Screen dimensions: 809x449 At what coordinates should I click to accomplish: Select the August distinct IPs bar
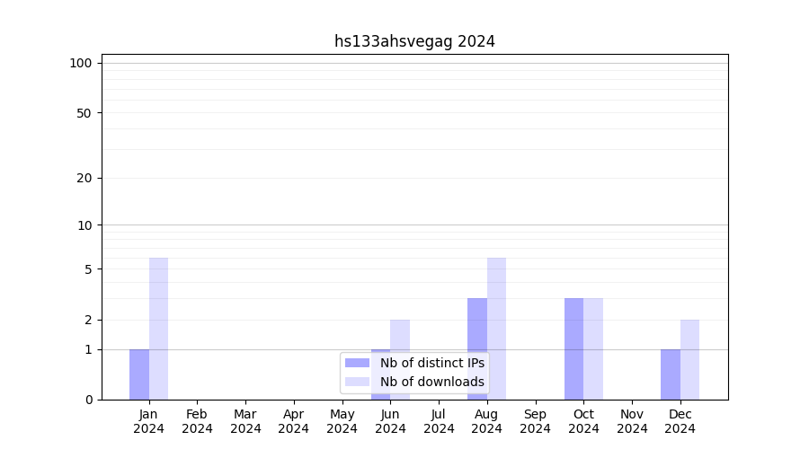tap(477, 348)
